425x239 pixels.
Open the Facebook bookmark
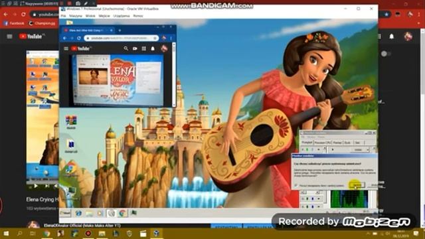click(14, 23)
